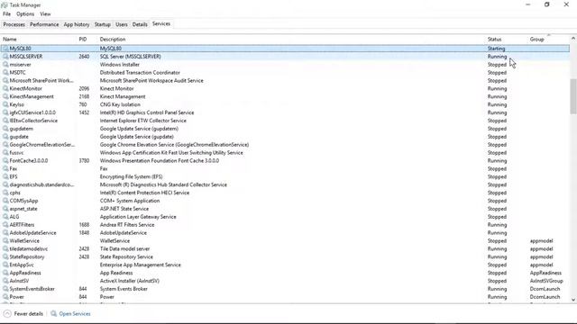This screenshot has height=324, width=577.
Task: Click 'Andrea RT Filters Service' description
Action: click(x=127, y=225)
